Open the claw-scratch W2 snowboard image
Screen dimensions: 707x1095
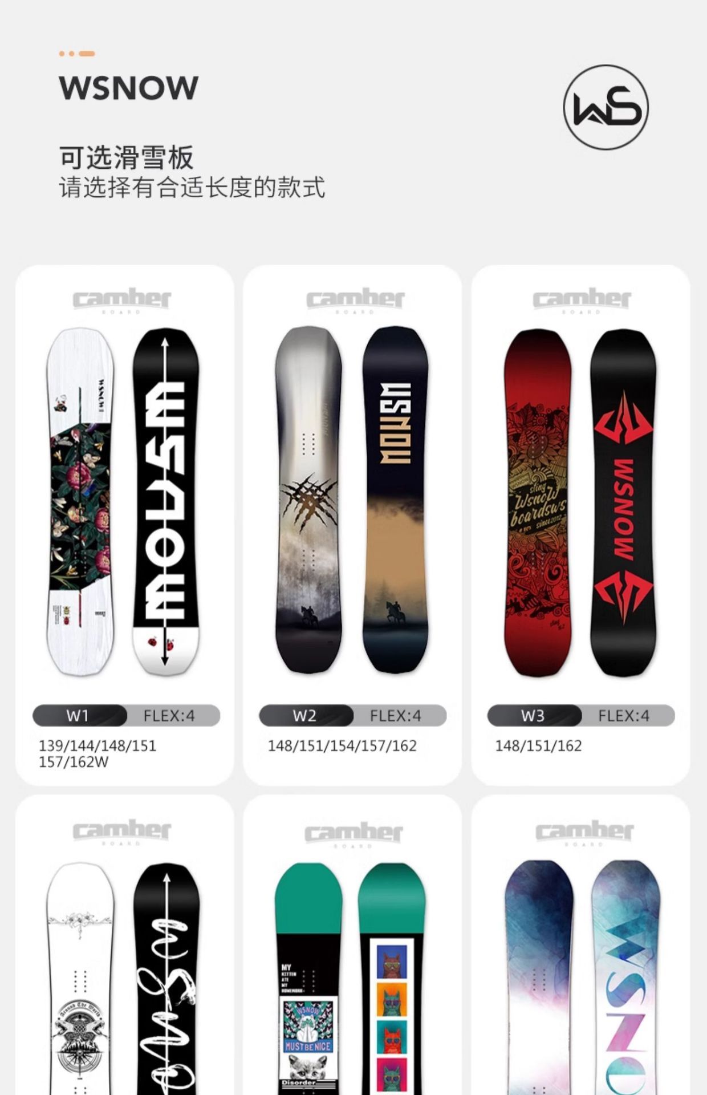(x=309, y=500)
